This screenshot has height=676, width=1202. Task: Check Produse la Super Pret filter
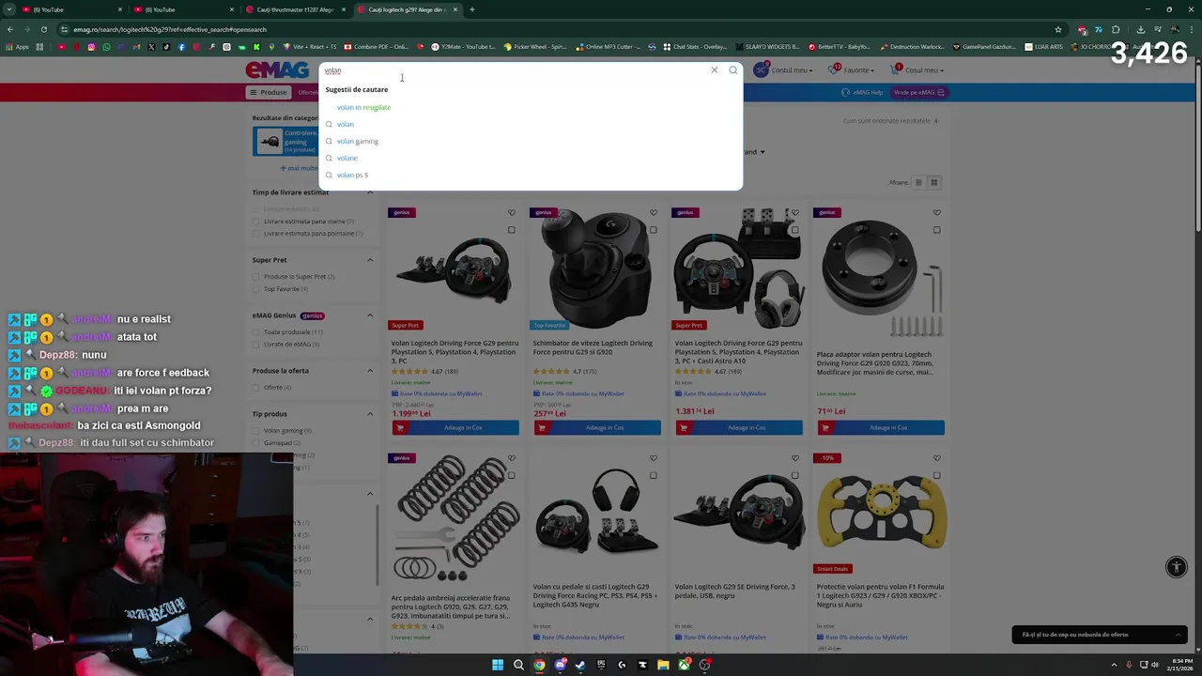[255, 277]
